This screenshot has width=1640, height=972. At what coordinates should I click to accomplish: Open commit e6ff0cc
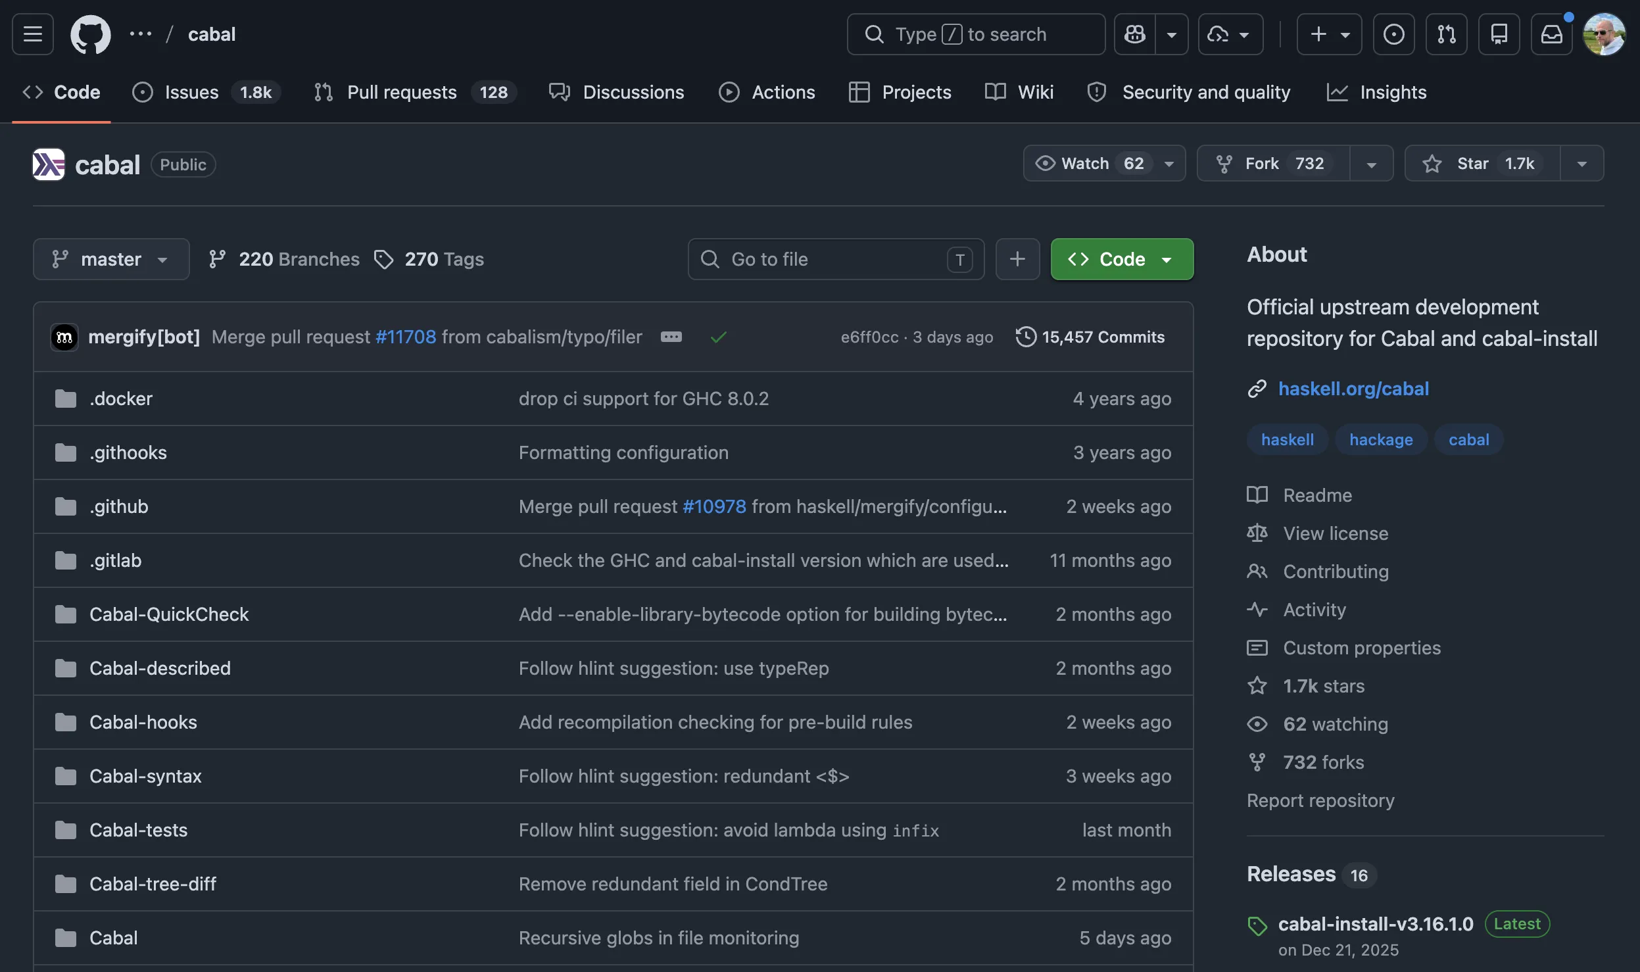tap(869, 337)
